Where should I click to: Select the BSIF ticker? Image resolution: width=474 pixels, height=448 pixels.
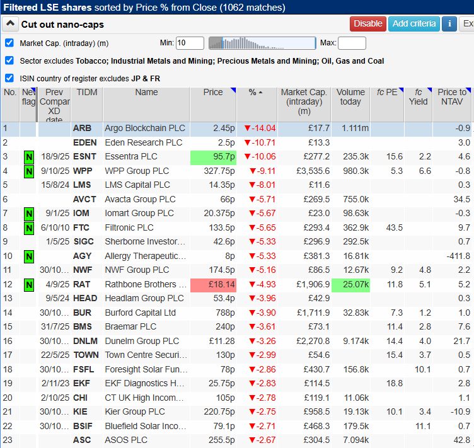tap(83, 426)
